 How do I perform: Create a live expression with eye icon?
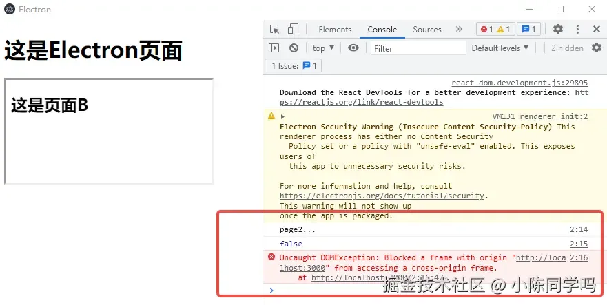click(x=353, y=48)
